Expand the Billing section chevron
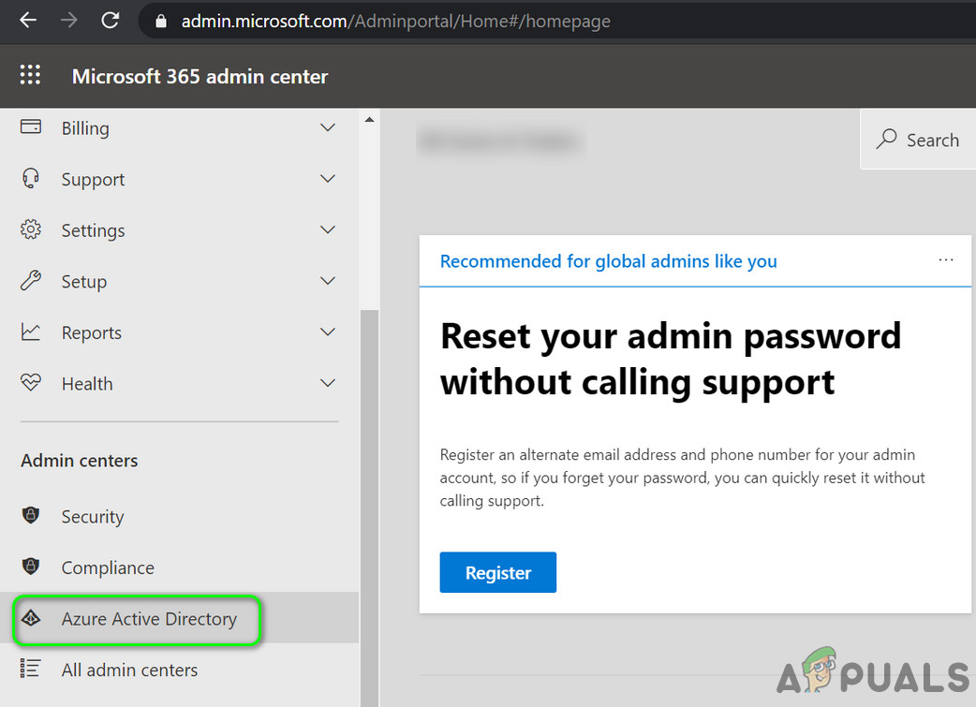This screenshot has width=976, height=707. pos(327,128)
